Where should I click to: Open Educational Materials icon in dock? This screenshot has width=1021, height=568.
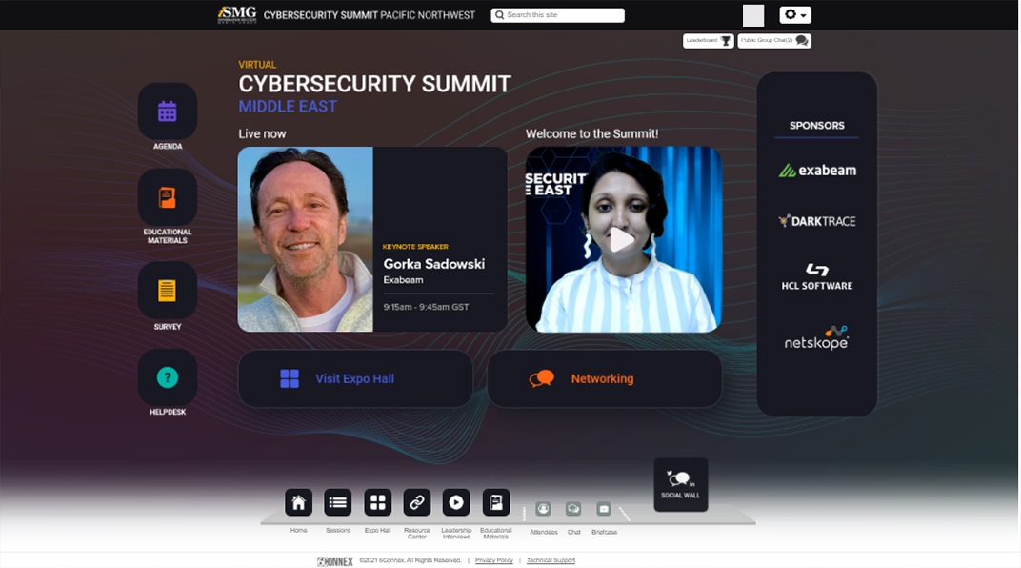pyautogui.click(x=496, y=502)
